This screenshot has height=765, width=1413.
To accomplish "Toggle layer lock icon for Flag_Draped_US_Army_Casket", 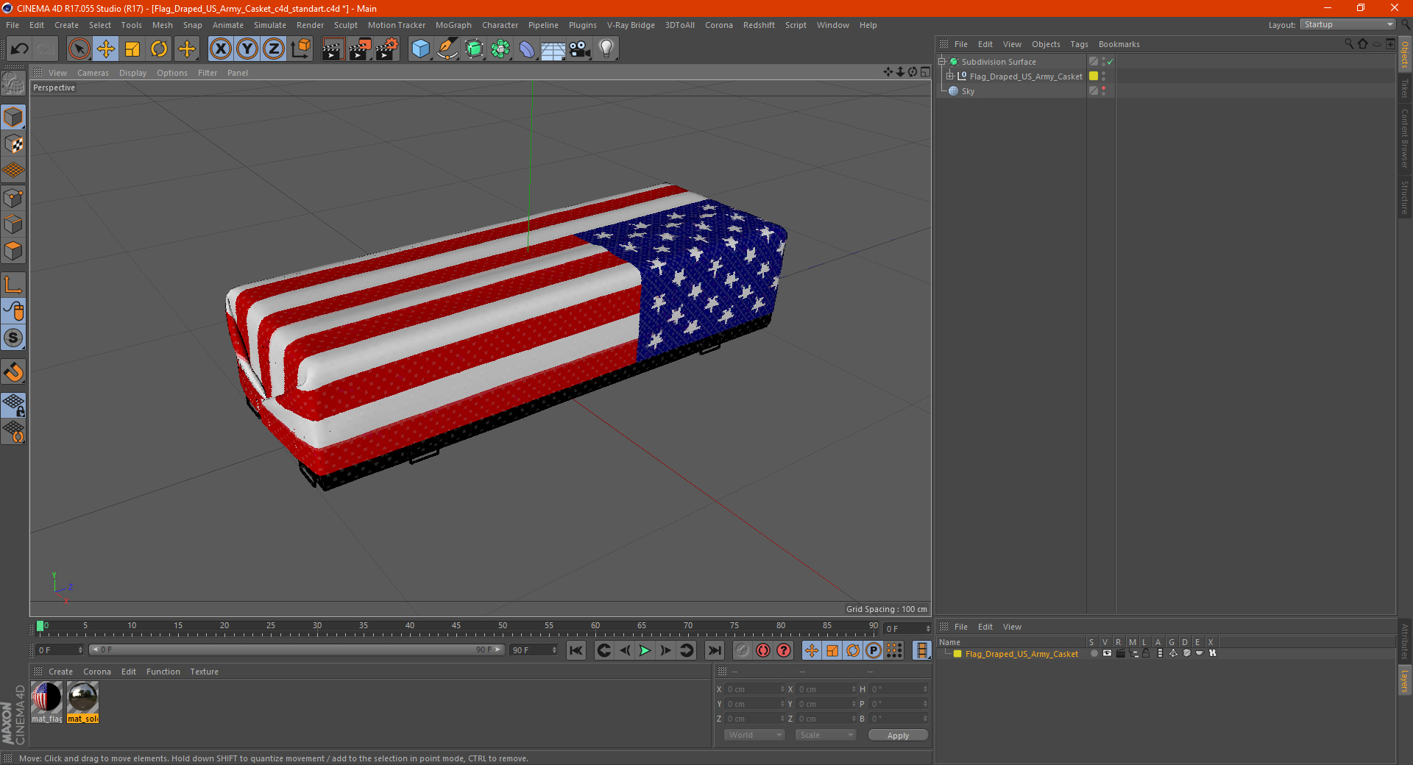I will [1147, 654].
